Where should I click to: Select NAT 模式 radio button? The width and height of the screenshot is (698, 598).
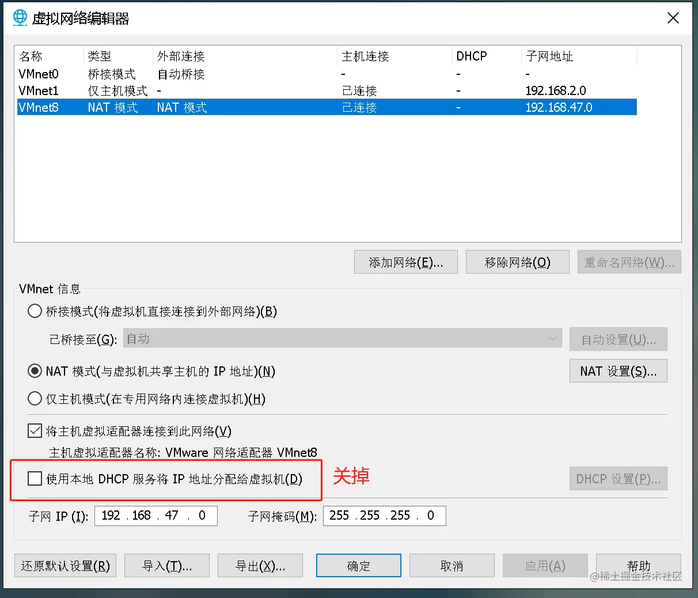tap(35, 371)
